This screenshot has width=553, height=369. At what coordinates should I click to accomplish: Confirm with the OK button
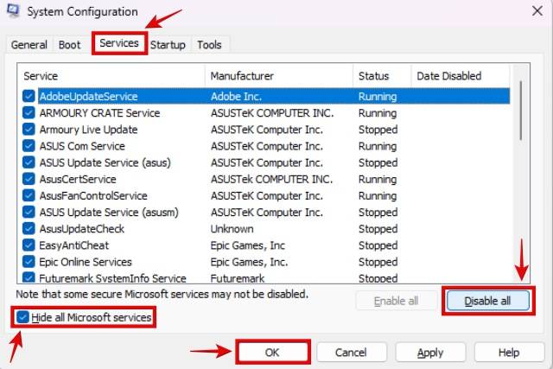(272, 352)
